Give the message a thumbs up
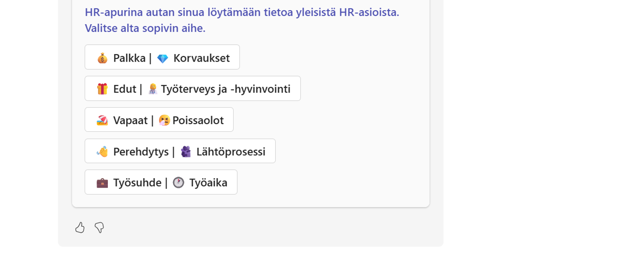Image resolution: width=623 pixels, height=268 pixels. 80,228
